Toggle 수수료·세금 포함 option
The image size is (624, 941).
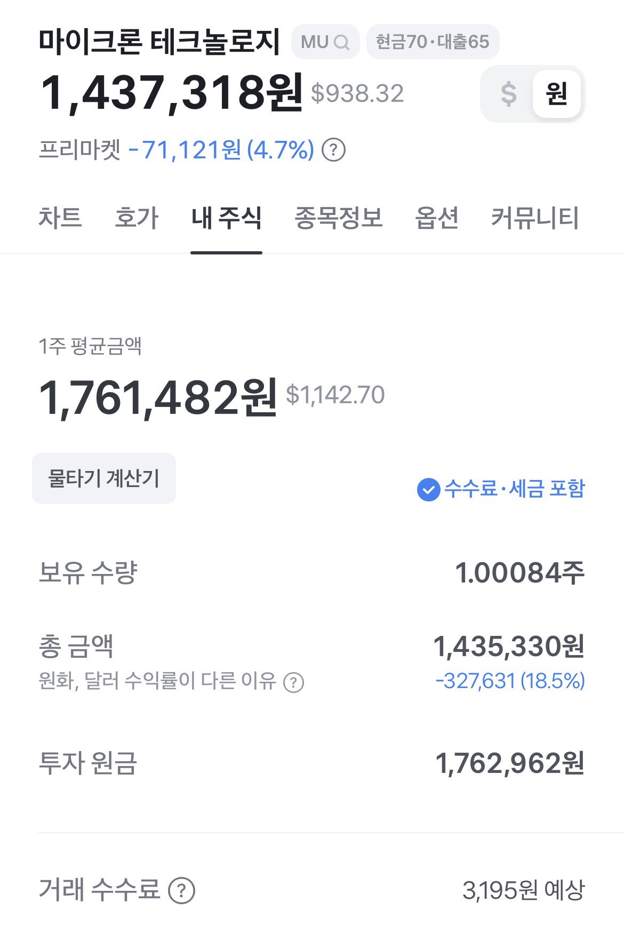click(501, 489)
